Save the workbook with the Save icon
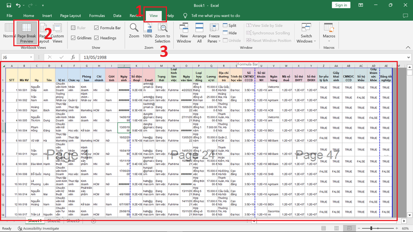Screen dimensions: 413x232 9,5
